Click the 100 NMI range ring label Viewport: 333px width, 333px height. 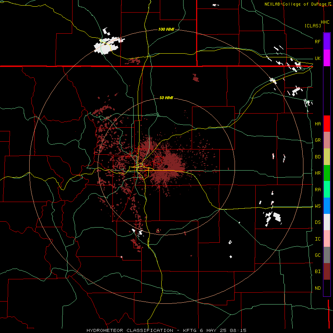pos(166,29)
